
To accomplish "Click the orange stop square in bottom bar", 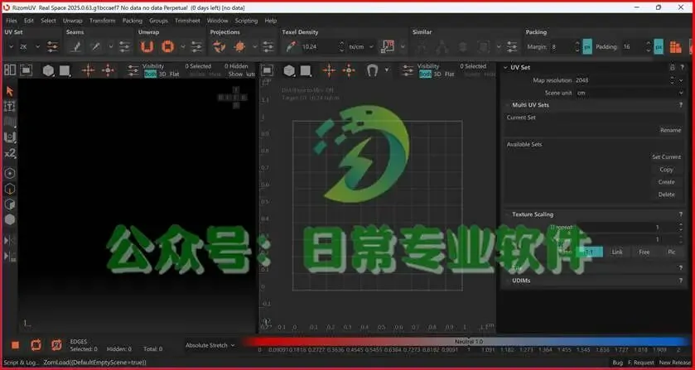I will (16, 345).
